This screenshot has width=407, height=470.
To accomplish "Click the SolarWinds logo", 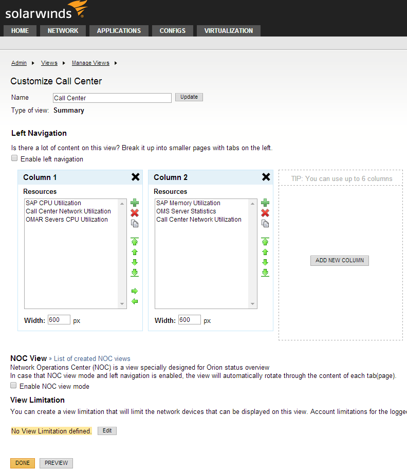I will pos(46,11).
